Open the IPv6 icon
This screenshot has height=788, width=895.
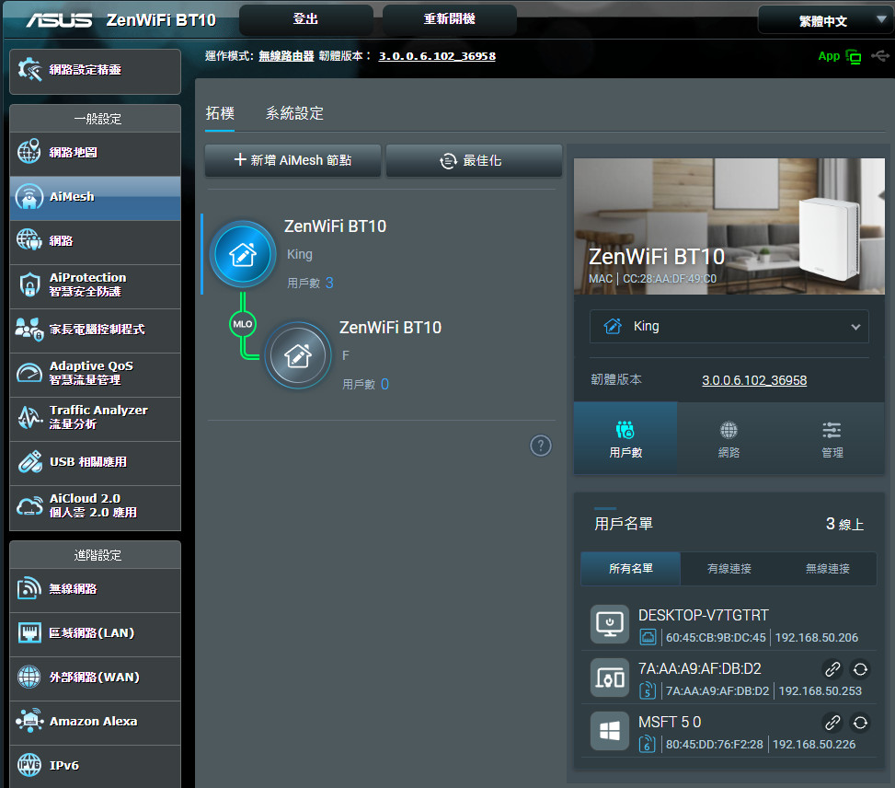pyautogui.click(x=29, y=765)
